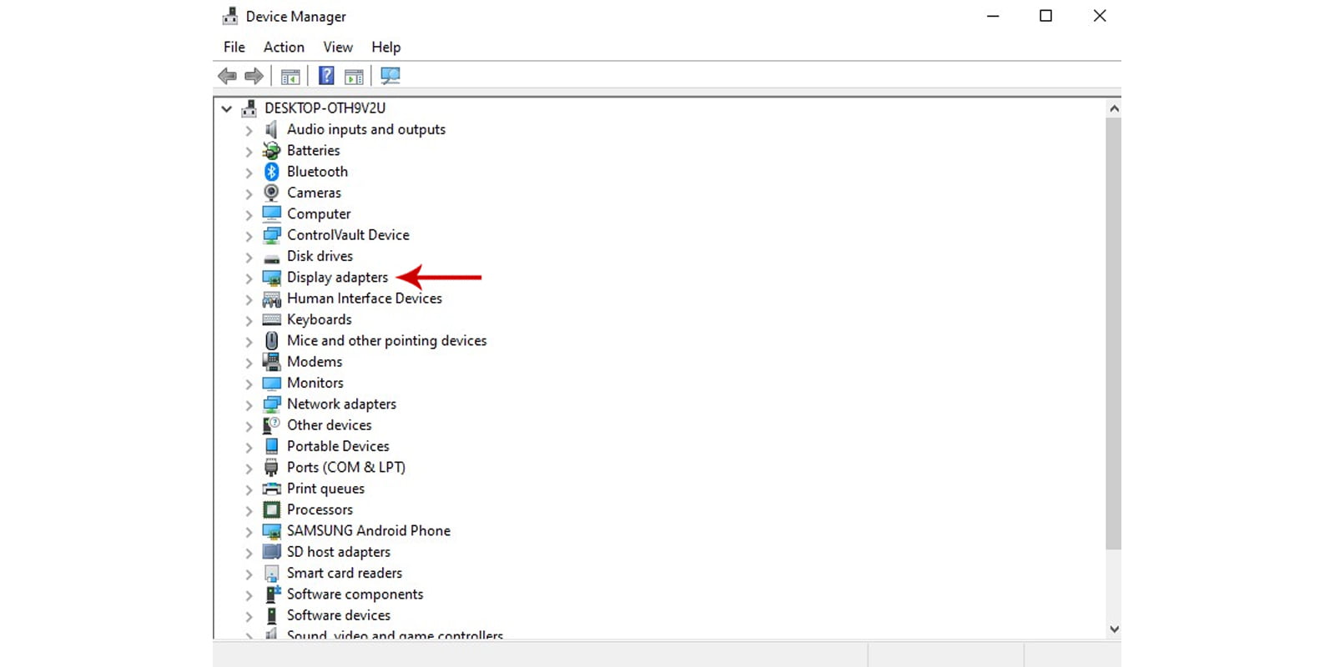Viewport: 1335px width, 667px height.
Task: Click the Bluetooth category icon
Action: point(271,172)
